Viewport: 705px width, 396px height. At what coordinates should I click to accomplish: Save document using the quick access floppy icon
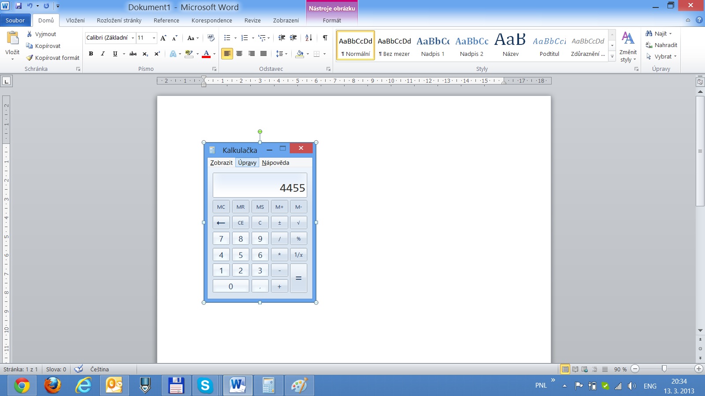click(19, 6)
